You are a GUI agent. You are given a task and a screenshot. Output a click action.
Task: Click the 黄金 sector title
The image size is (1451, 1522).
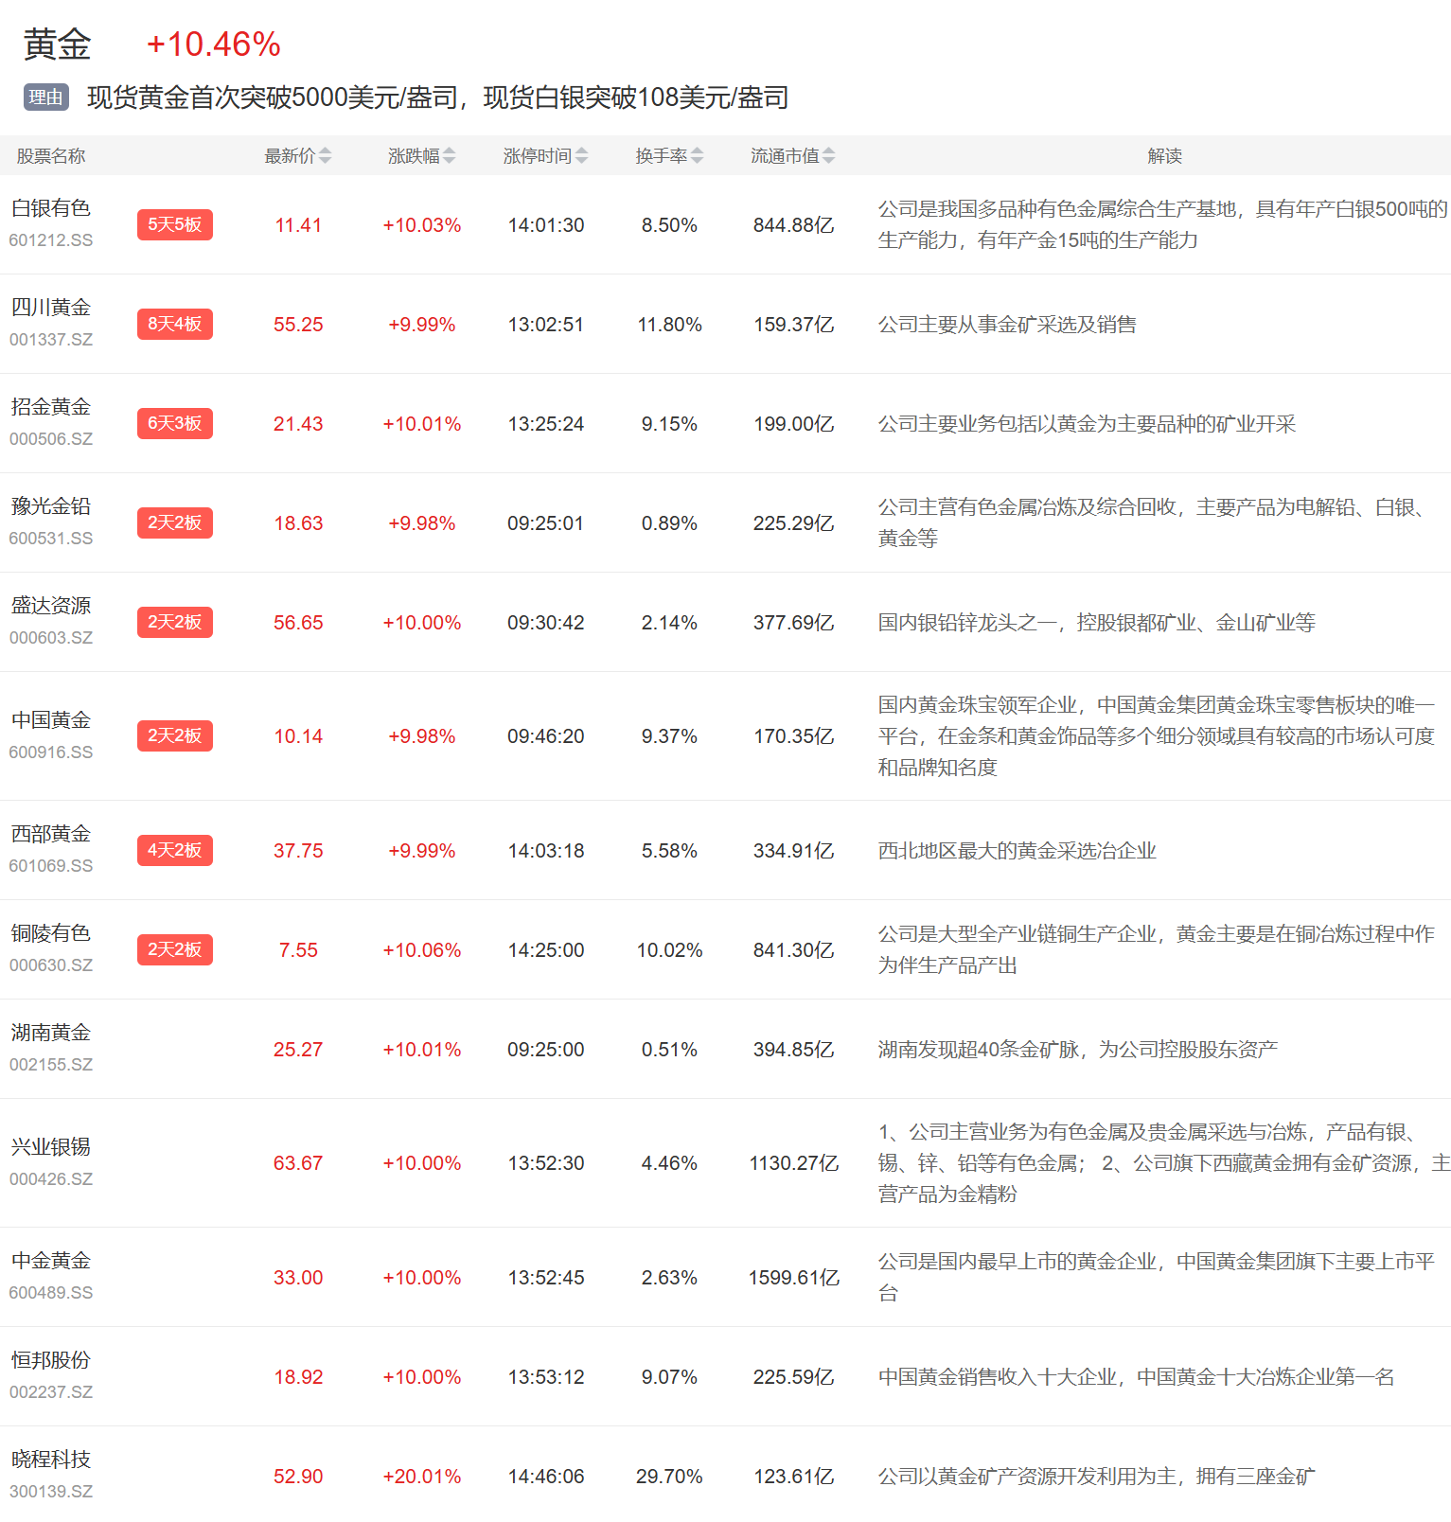57,44
